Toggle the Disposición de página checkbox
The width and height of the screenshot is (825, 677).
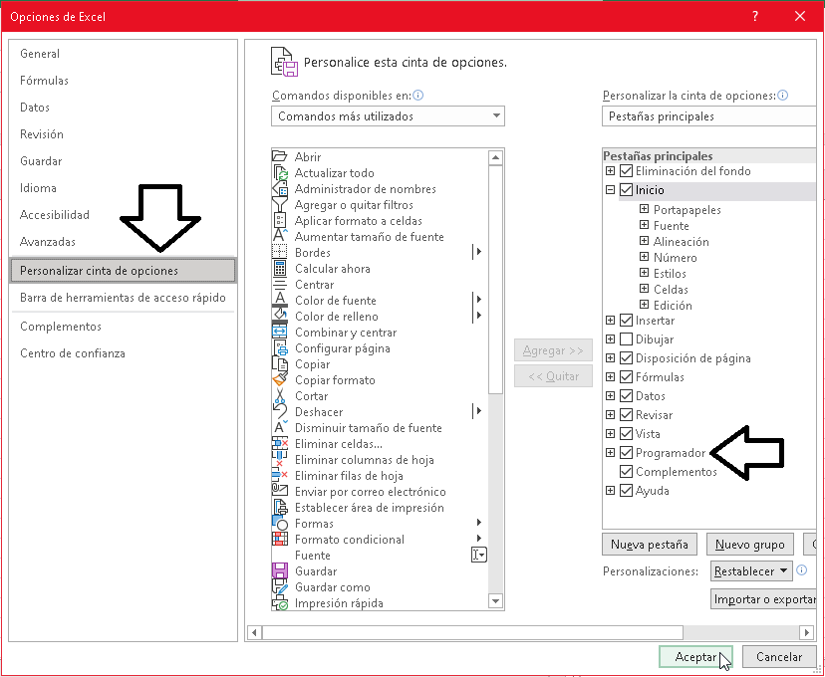[626, 358]
